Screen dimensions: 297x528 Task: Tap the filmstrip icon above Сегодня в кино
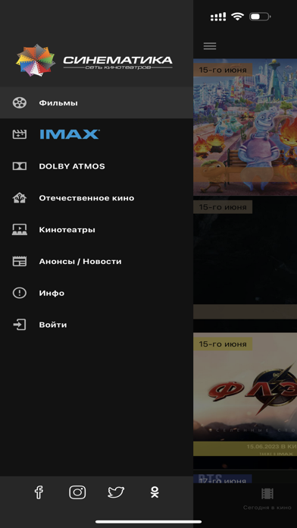click(x=267, y=493)
